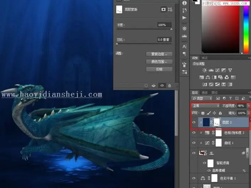This screenshot has width=251, height=188.
Task: Open 高斯模糊 filter blending options icon
Action: pyautogui.click(x=244, y=171)
